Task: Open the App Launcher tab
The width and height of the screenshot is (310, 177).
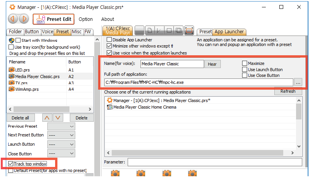Action: tap(229, 32)
